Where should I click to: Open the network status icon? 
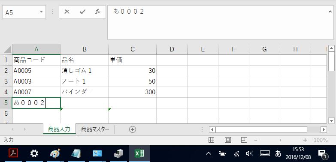click(x=236, y=153)
